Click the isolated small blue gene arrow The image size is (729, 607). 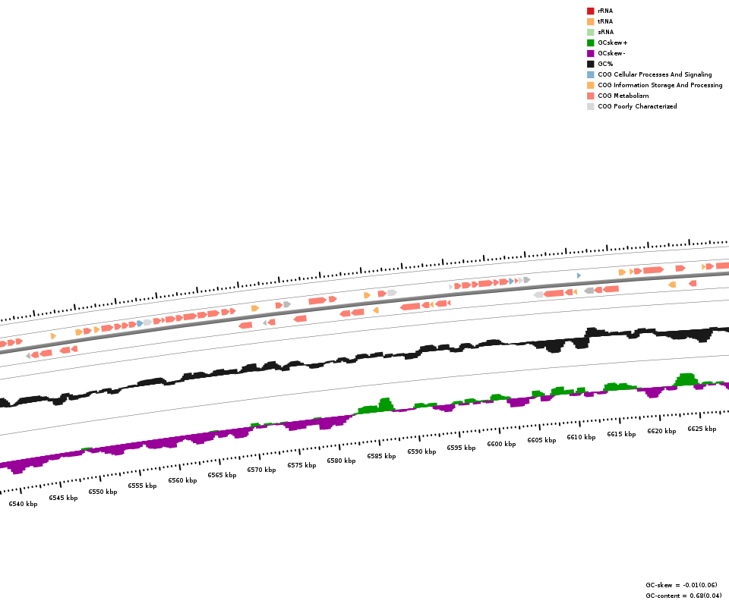point(579,275)
